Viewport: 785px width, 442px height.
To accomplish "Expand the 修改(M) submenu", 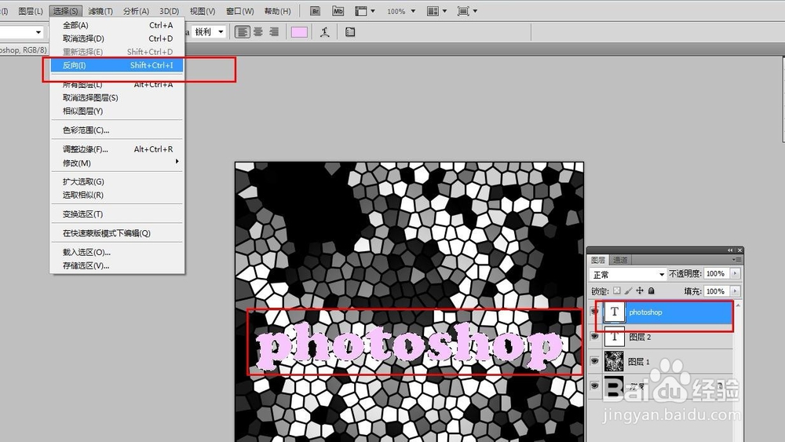I will tap(117, 163).
